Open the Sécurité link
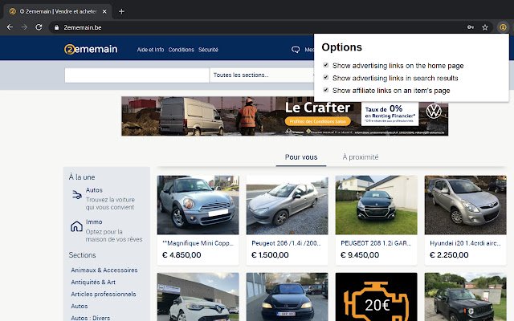This screenshot has height=321, width=514. tap(208, 50)
